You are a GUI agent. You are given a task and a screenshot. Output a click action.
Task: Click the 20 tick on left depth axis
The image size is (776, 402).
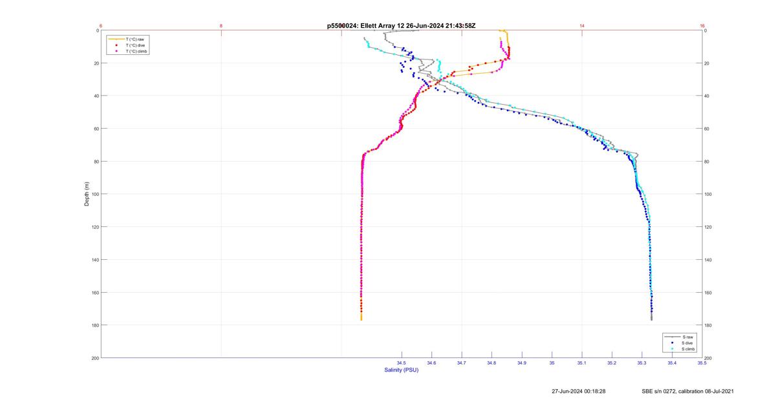[96, 63]
